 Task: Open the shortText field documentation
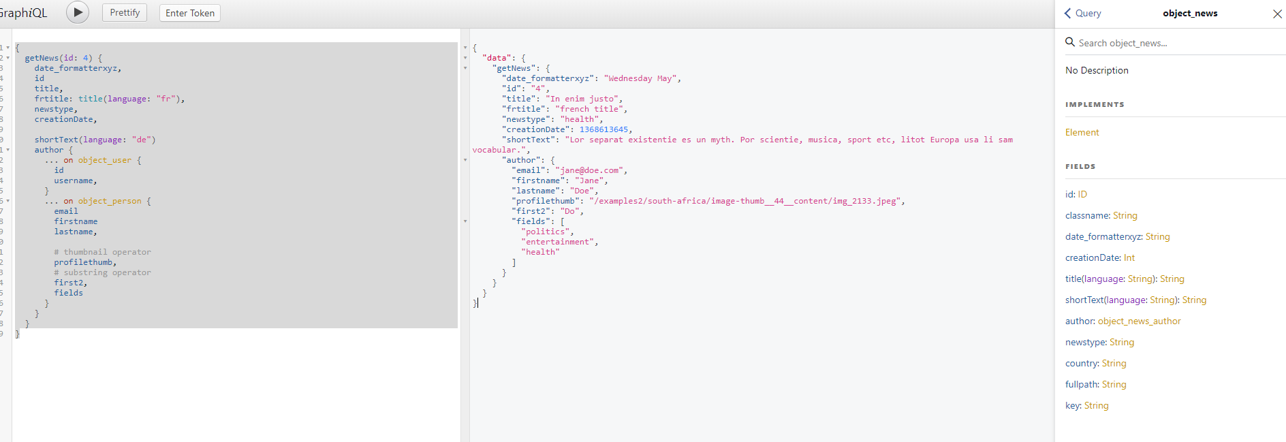pos(1084,300)
